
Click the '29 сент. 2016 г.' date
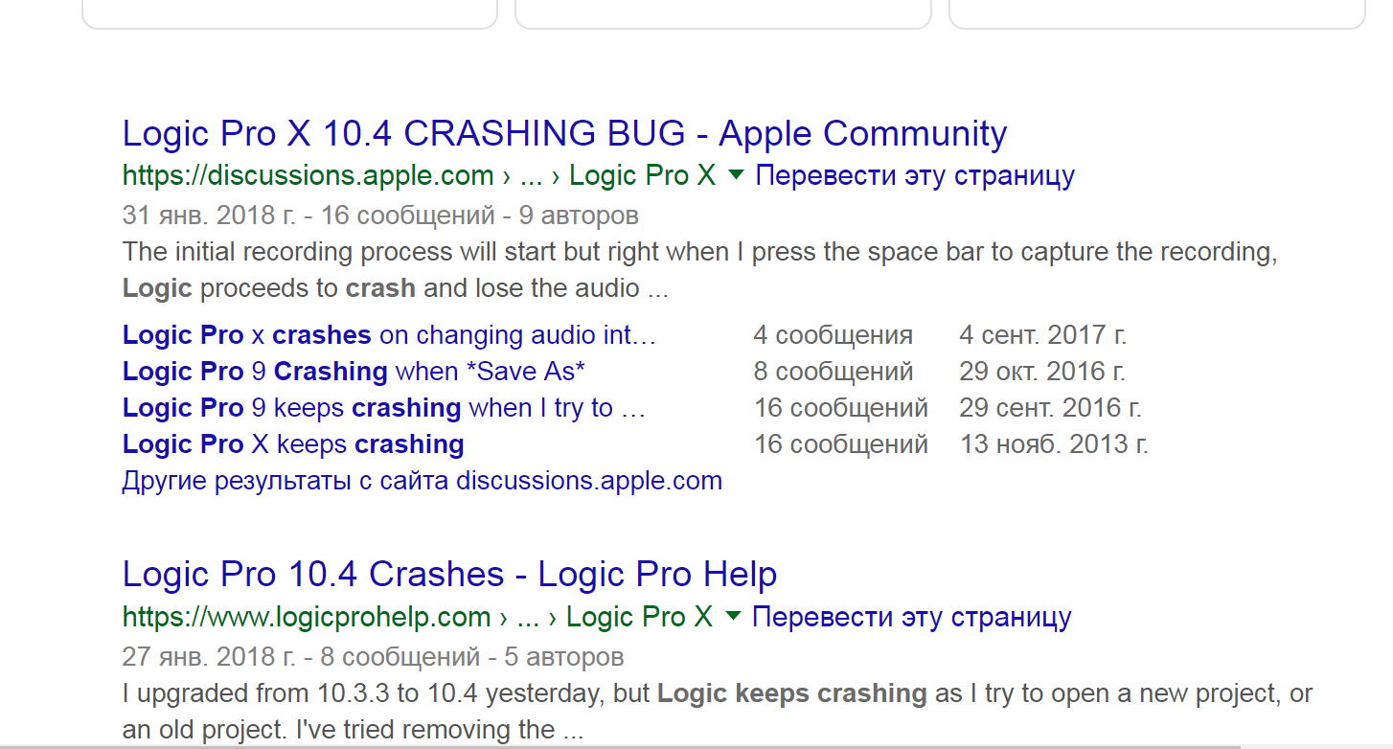click(1051, 408)
